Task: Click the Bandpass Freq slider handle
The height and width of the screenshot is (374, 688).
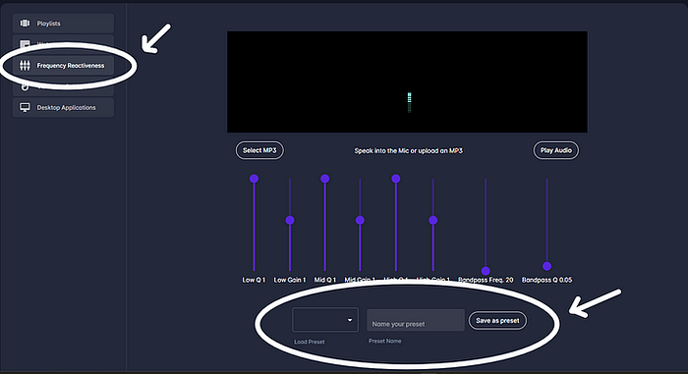Action: (x=486, y=271)
